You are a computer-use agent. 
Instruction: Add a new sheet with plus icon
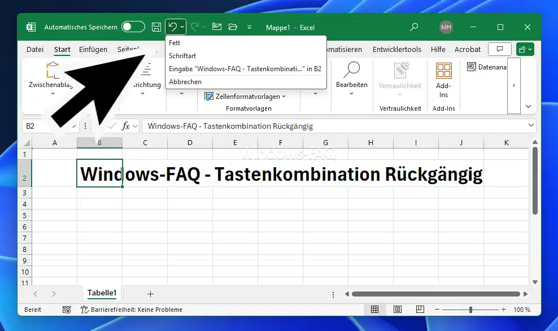click(150, 294)
